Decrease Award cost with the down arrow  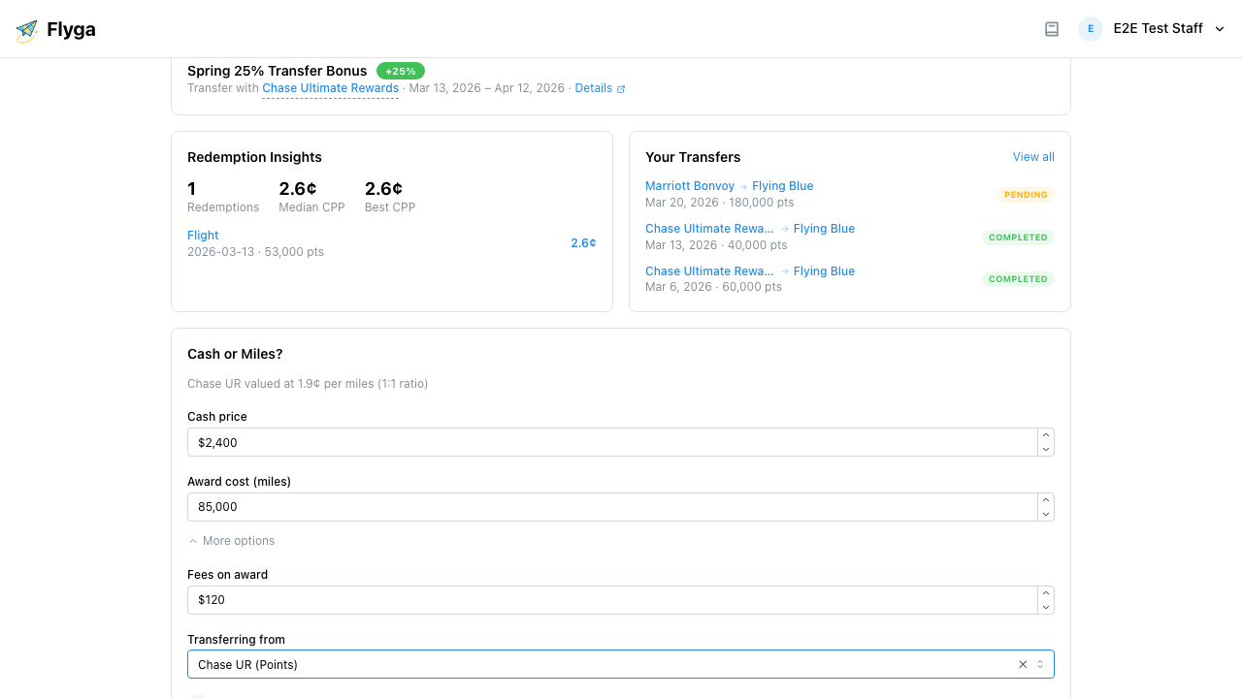click(x=1046, y=514)
